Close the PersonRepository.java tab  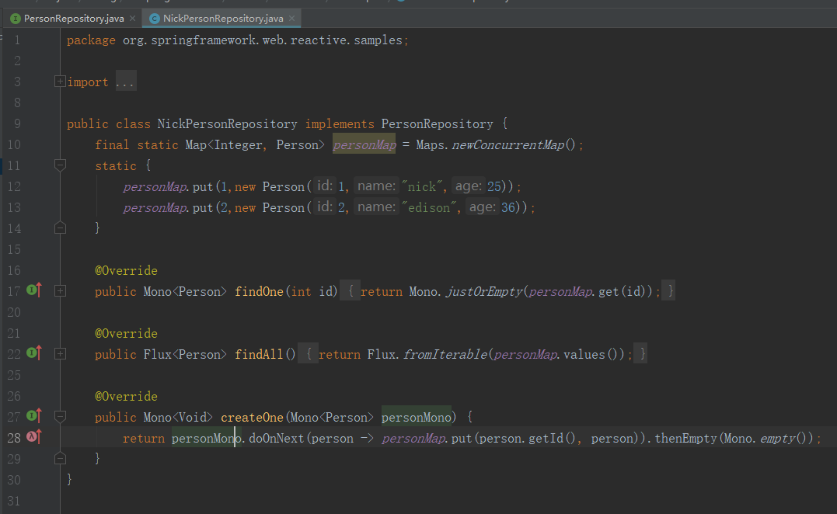click(x=132, y=19)
